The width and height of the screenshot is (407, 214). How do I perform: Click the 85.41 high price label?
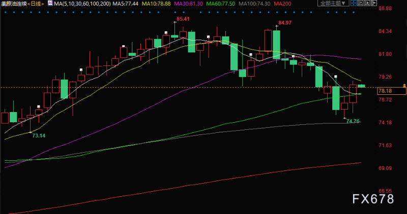(x=183, y=19)
